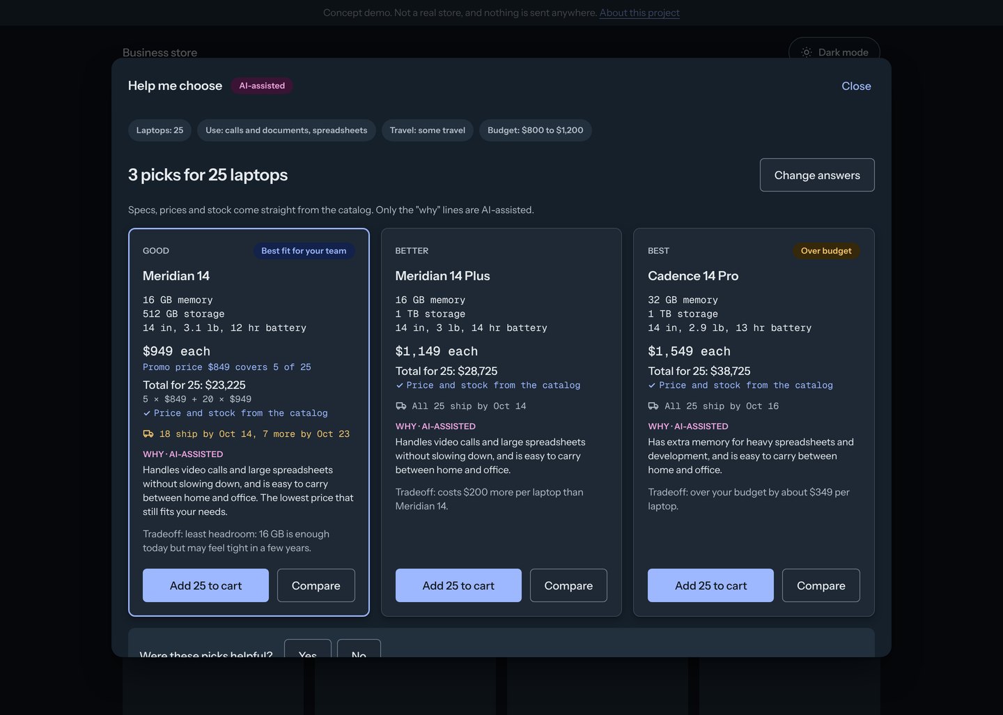Click the Change answers button
Screen dimensions: 1003x715
tap(817, 175)
